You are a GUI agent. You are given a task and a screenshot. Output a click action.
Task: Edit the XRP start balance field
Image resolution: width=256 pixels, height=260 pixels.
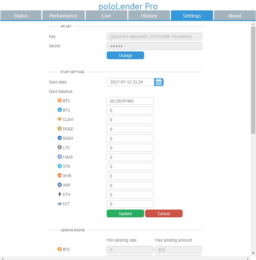tap(130, 185)
